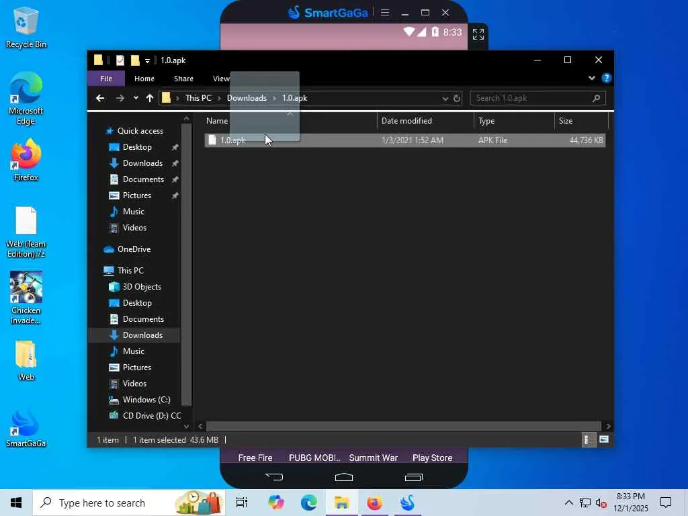Launch Microsoft Edge from the desktop
688x516 pixels.
[x=26, y=98]
